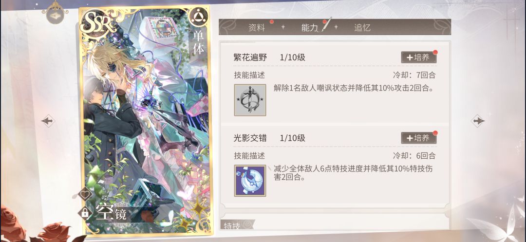Screen dimensions: 526x242
Task: Select the 单体 label on the card
Action: click(x=198, y=42)
